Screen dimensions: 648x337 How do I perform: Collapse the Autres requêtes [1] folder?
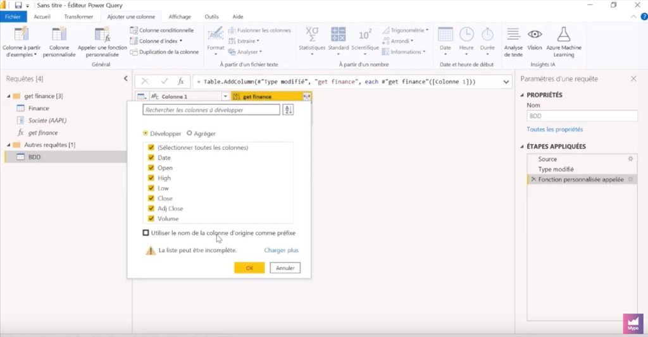[9, 145]
